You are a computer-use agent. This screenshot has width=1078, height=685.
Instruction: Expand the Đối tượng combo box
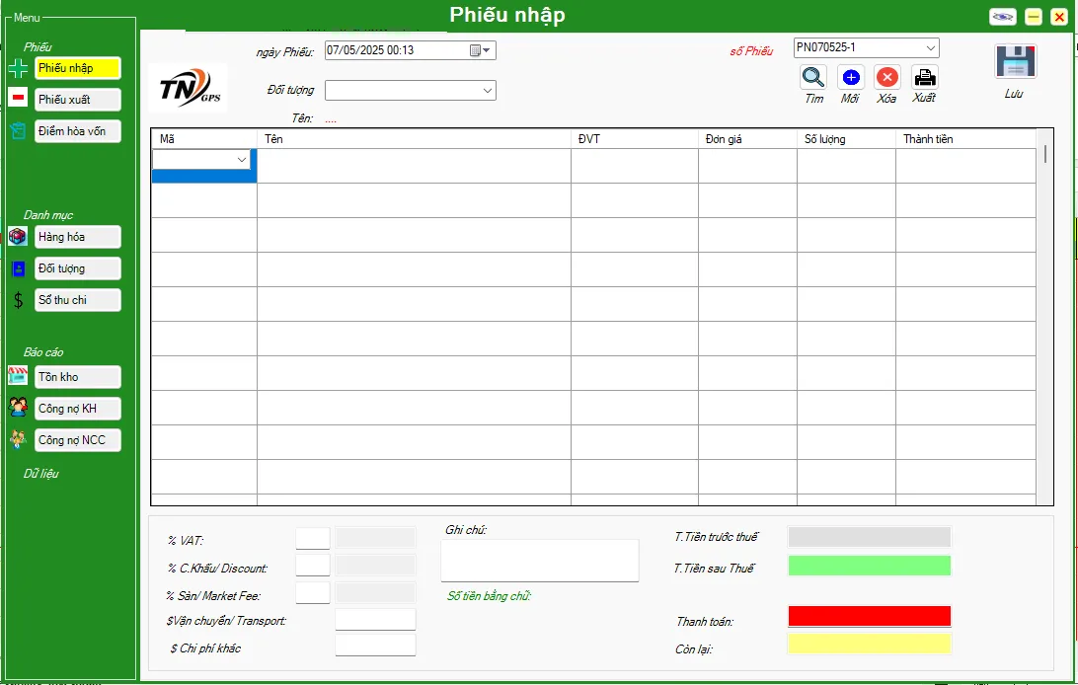488,91
